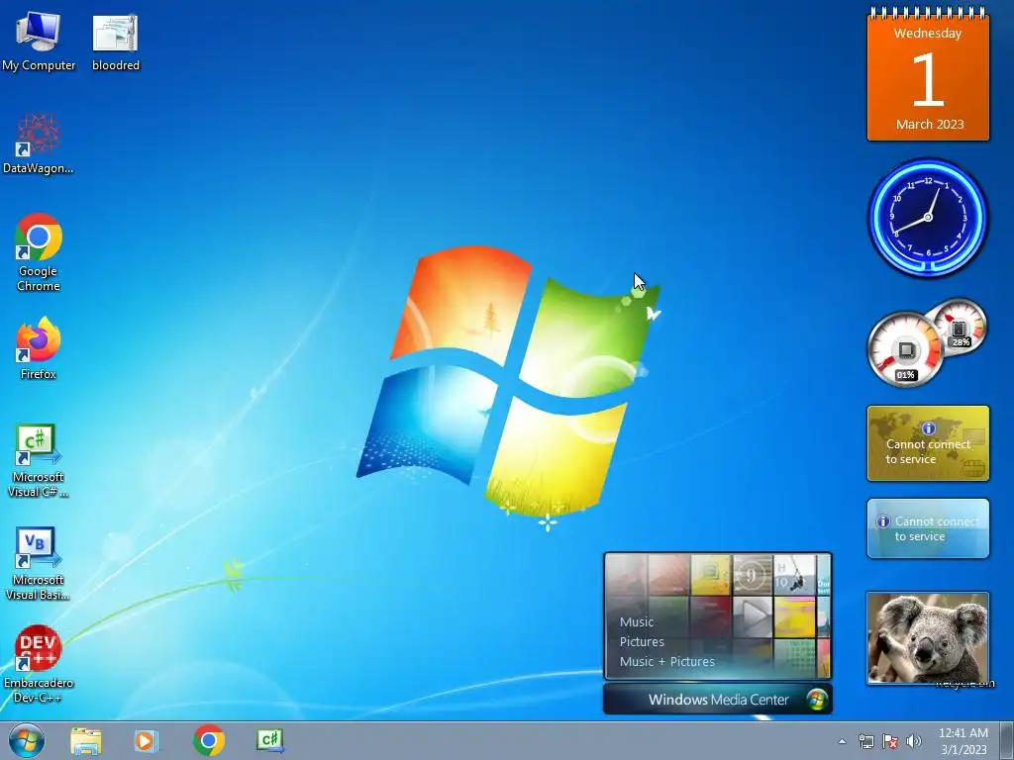
Task: Select Pictures in the Media Center gadget
Action: point(642,641)
